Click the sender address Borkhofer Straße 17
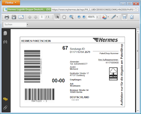 coord(79,73)
